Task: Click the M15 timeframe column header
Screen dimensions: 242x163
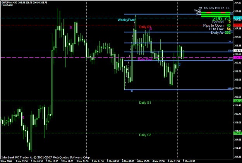Action: point(211,8)
